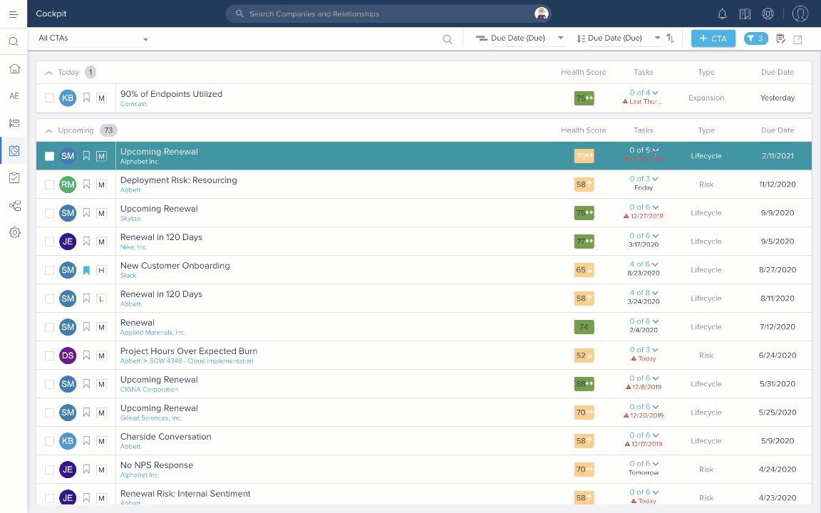The height and width of the screenshot is (513, 821).
Task: Open the settings gear in left sidebar
Action: pyautogui.click(x=14, y=232)
